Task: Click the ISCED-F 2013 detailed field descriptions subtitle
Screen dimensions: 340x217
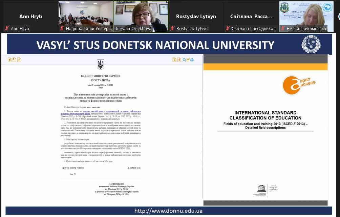Action: [265, 126]
